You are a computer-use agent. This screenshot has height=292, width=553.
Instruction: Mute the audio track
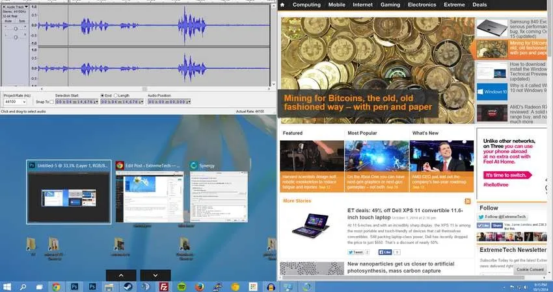pos(8,21)
